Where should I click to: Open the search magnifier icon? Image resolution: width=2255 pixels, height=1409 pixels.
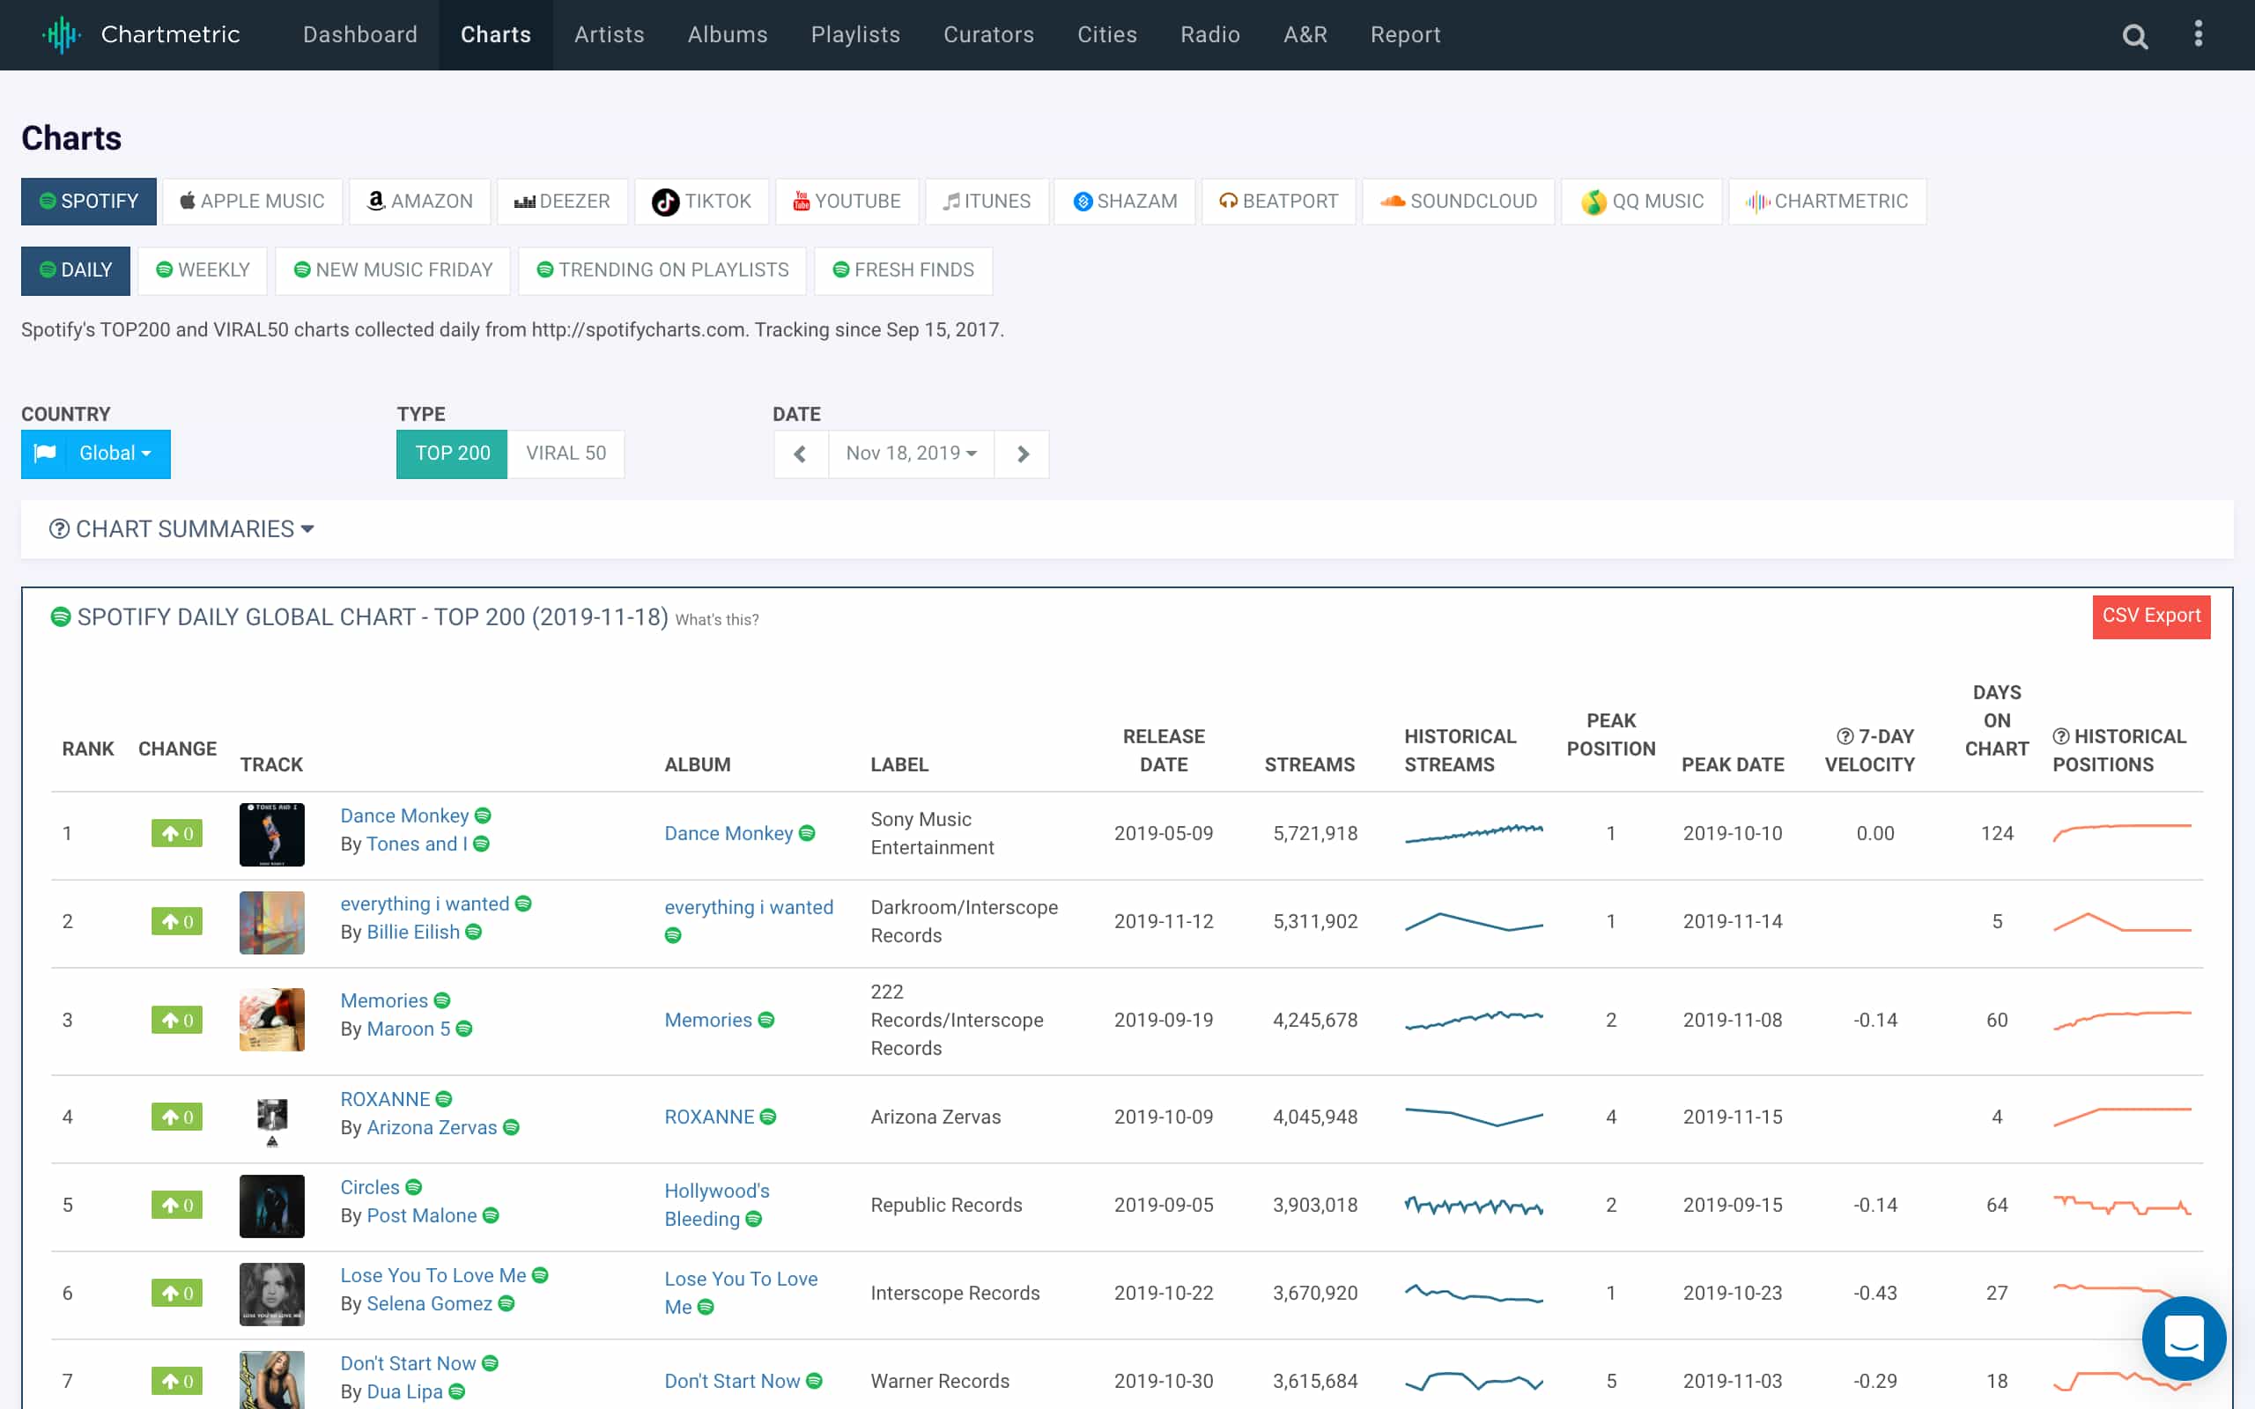(x=2135, y=35)
